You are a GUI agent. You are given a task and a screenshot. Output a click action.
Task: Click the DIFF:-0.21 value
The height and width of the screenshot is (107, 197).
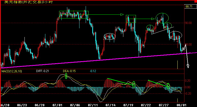pyautogui.click(x=43, y=71)
